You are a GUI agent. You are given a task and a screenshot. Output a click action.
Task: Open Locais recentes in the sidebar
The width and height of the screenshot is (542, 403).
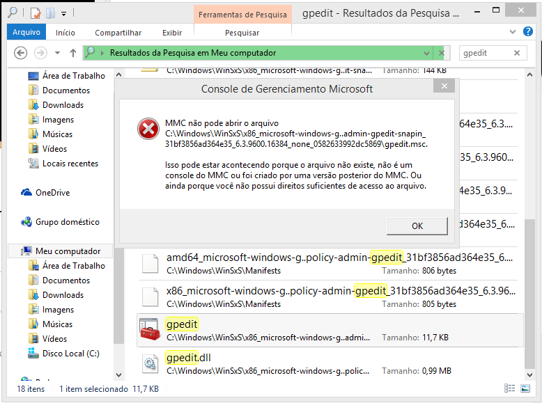pos(70,164)
